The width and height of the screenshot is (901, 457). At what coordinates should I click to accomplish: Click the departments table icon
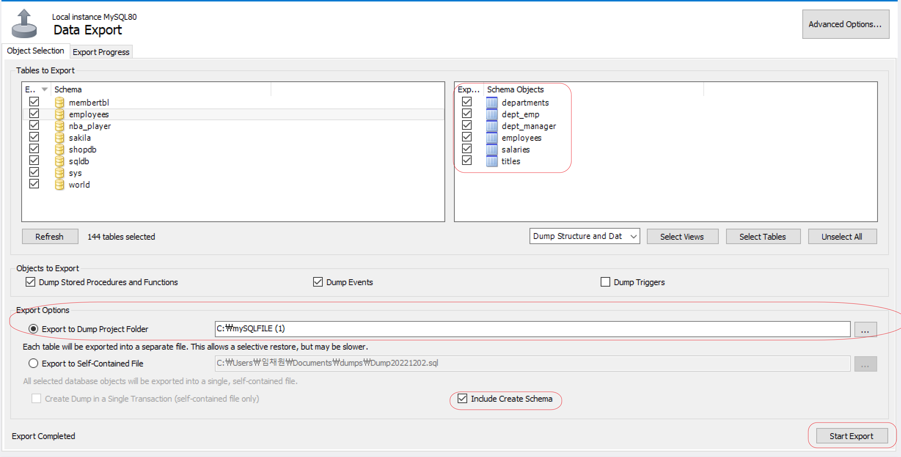click(x=492, y=103)
